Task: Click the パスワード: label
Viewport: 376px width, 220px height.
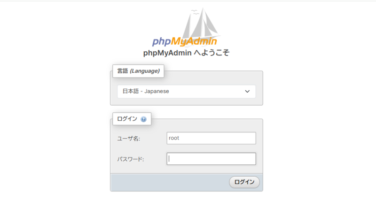Action: coord(131,159)
